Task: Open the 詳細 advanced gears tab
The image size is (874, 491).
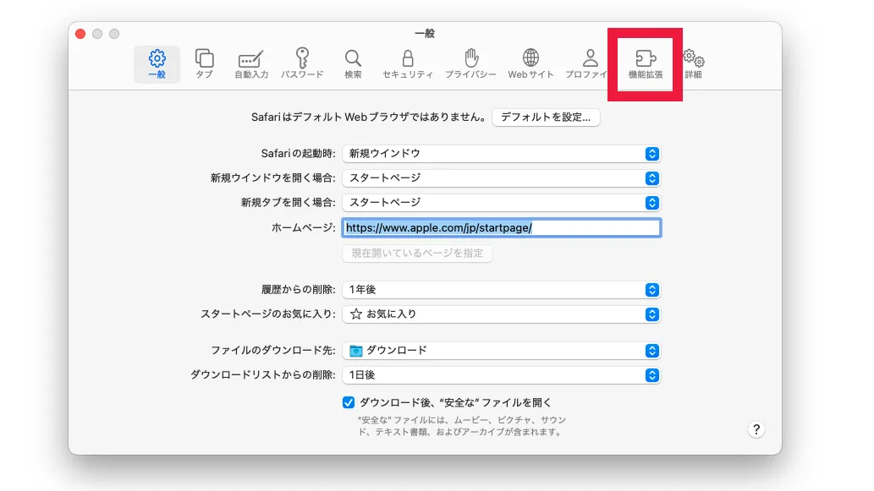Action: coord(694,64)
